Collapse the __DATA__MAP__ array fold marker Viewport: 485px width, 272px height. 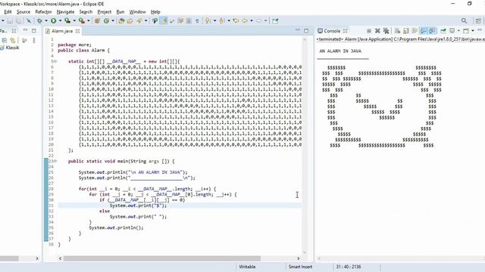point(55,61)
